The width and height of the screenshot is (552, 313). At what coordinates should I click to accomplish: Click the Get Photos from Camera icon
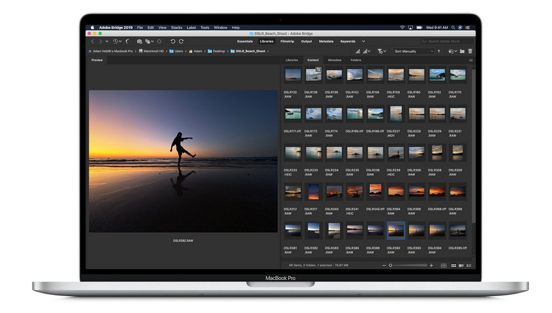(x=140, y=41)
